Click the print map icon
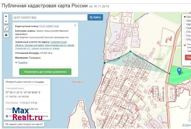This screenshot has height=129, width=191. [x=6, y=35]
